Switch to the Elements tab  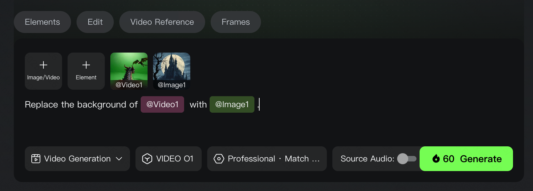[42, 22]
